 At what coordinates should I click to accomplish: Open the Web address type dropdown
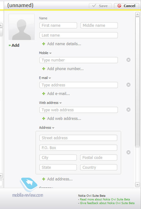click(60, 103)
